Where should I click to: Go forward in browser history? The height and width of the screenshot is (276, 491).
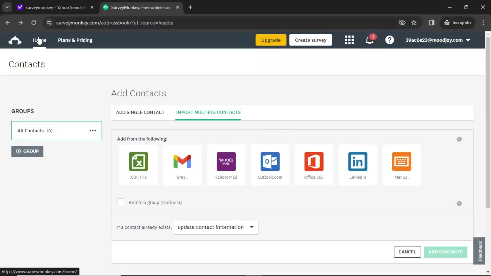point(21,23)
